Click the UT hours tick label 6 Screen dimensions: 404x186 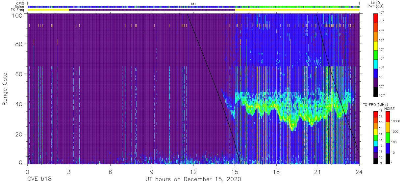(x=111, y=172)
